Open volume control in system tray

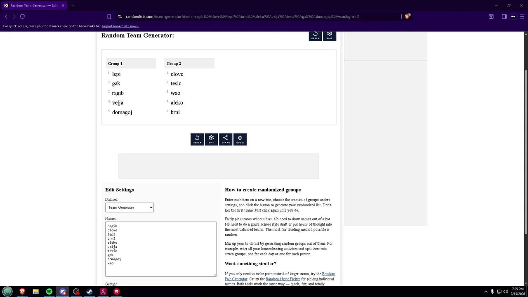(506, 292)
